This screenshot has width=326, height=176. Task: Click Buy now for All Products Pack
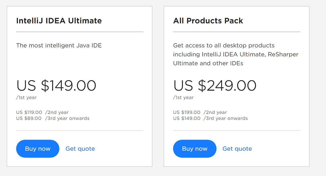click(x=195, y=149)
